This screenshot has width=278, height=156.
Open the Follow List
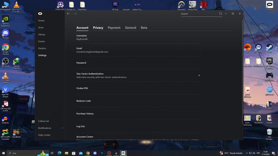[x=43, y=121]
